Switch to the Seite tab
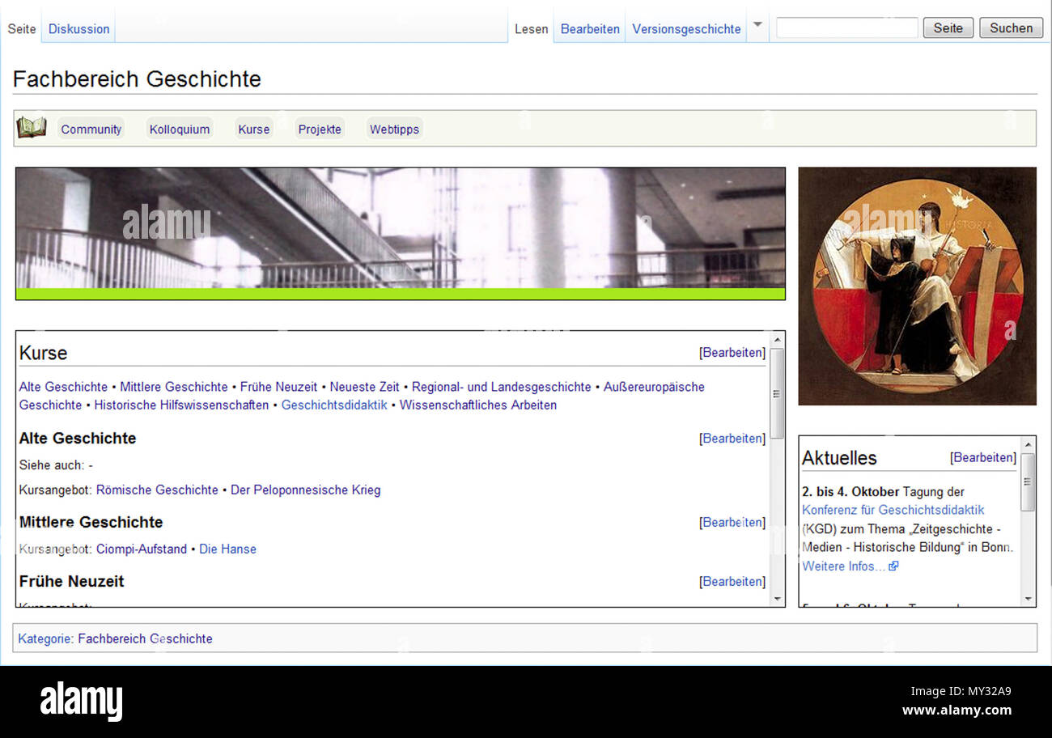Viewport: 1052px width, 738px height. [22, 28]
